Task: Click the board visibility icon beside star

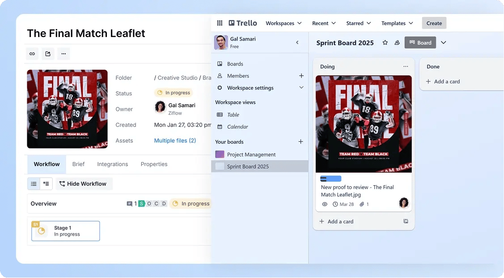Action: point(397,43)
